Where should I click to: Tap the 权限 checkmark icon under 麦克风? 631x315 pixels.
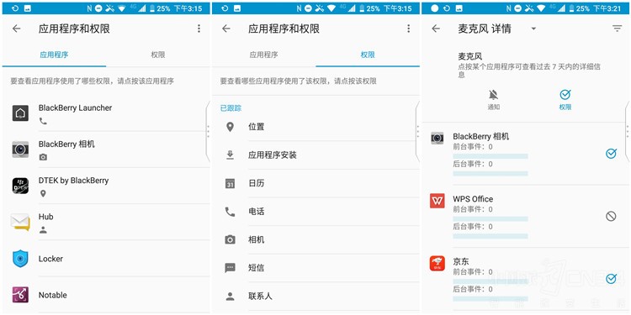(565, 94)
